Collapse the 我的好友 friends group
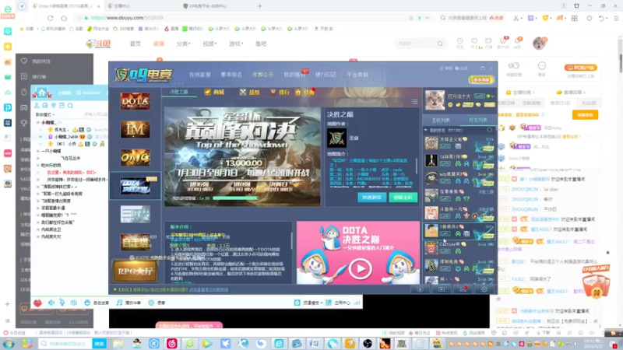Screen dimensions: 623x350 [426, 130]
